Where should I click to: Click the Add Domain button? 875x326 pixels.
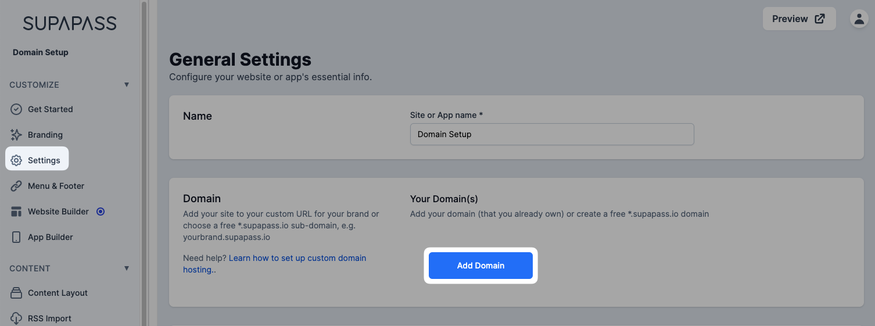480,266
